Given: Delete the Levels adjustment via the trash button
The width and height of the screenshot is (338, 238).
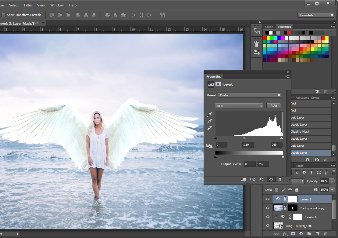Looking at the screenshot, I should pyautogui.click(x=280, y=179).
